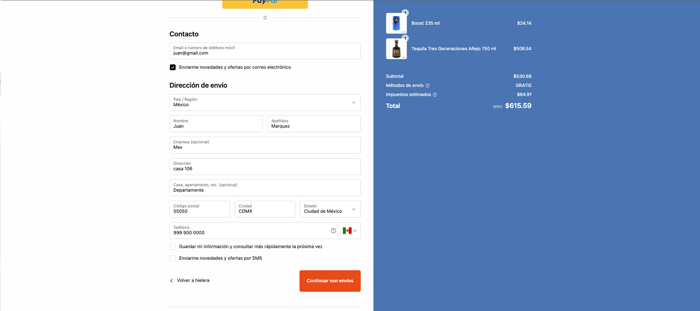Open the País / Región dropdown

tap(265, 102)
